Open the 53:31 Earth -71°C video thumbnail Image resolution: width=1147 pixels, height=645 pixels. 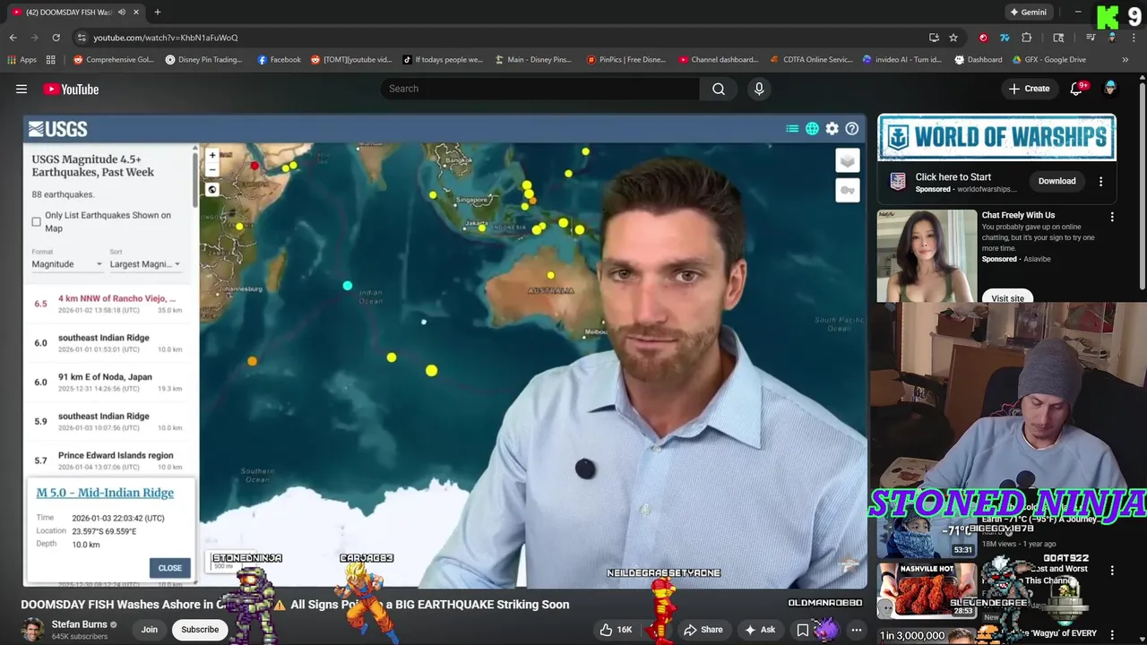(927, 534)
